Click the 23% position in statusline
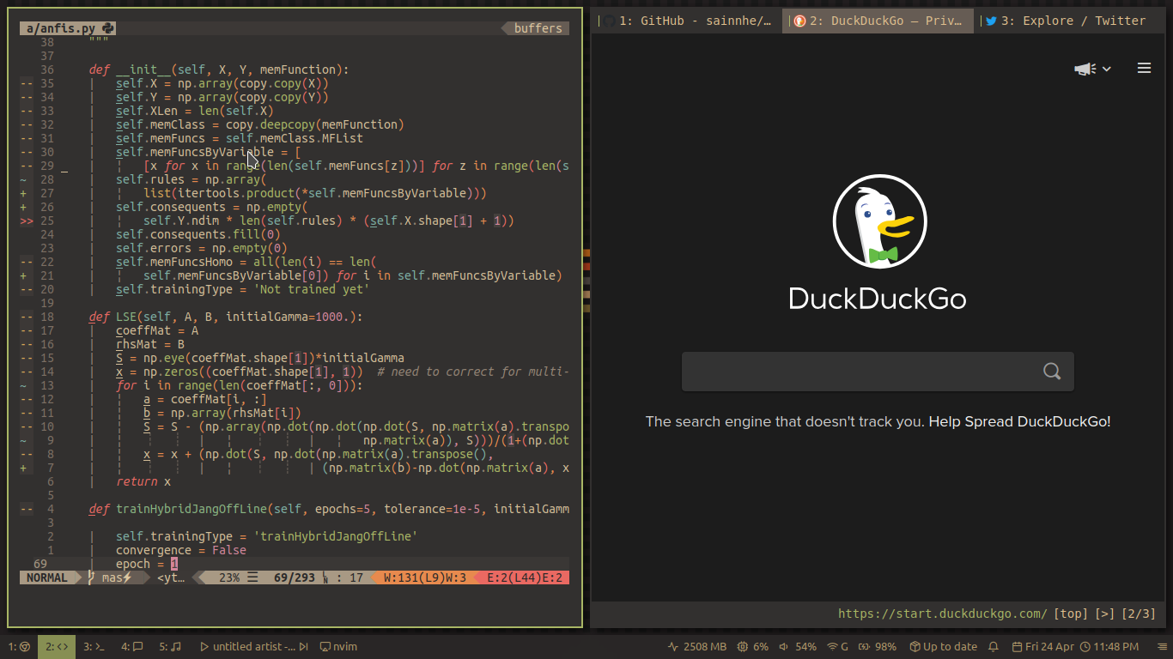The height and width of the screenshot is (659, 1173). click(x=229, y=577)
